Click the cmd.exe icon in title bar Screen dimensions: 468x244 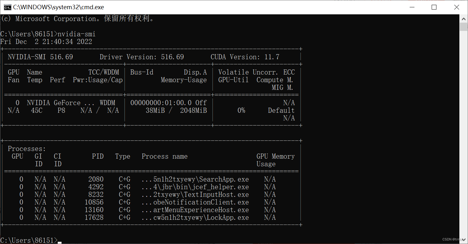pyautogui.click(x=7, y=7)
